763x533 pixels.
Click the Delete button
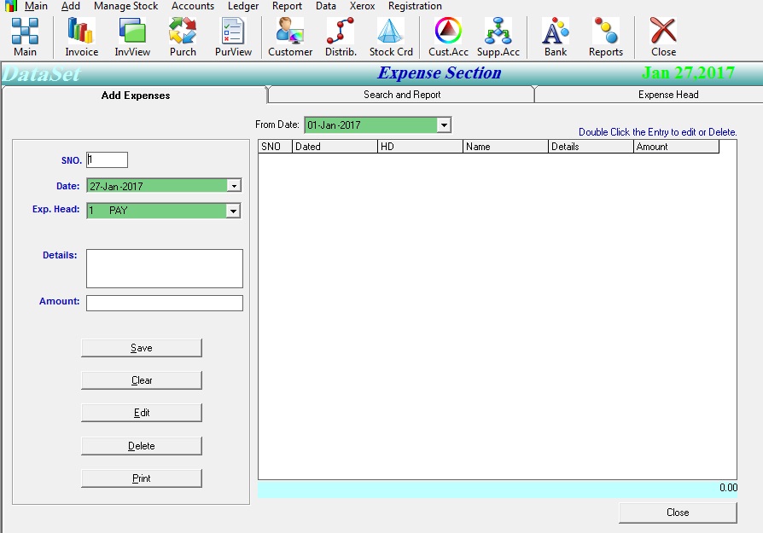click(x=142, y=446)
